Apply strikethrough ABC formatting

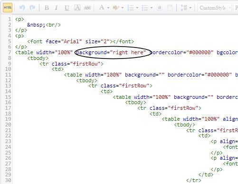(x=87, y=8)
